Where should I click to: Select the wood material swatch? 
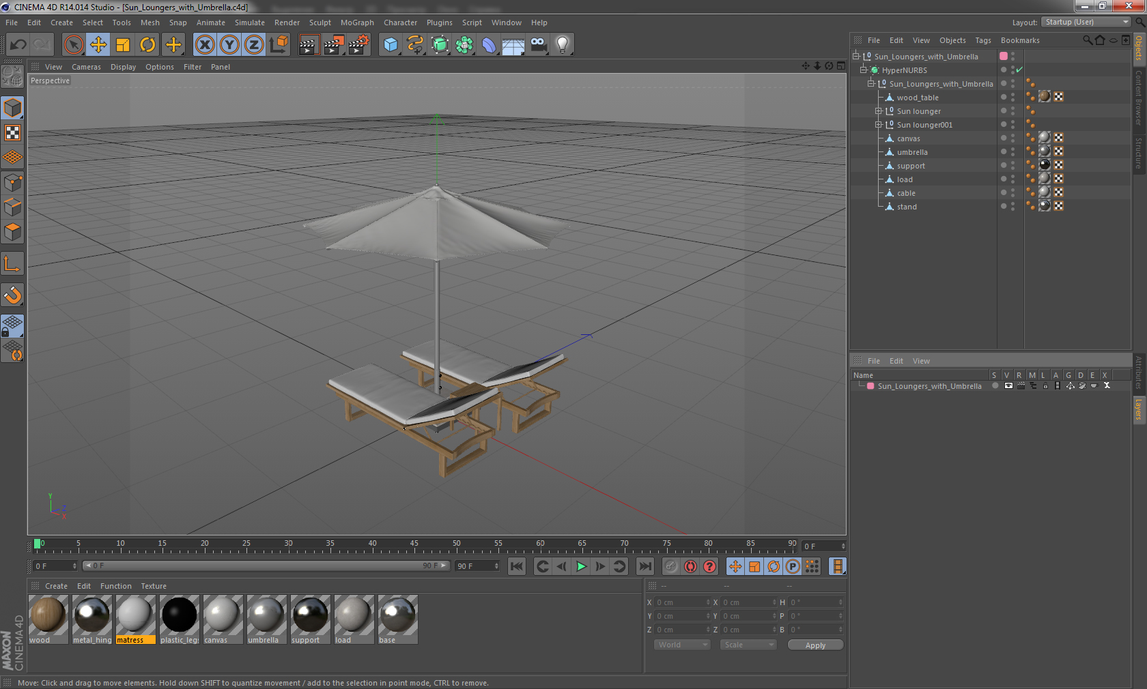48,619
